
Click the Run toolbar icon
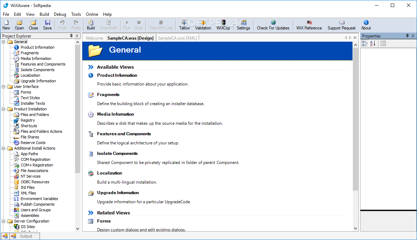127,25
